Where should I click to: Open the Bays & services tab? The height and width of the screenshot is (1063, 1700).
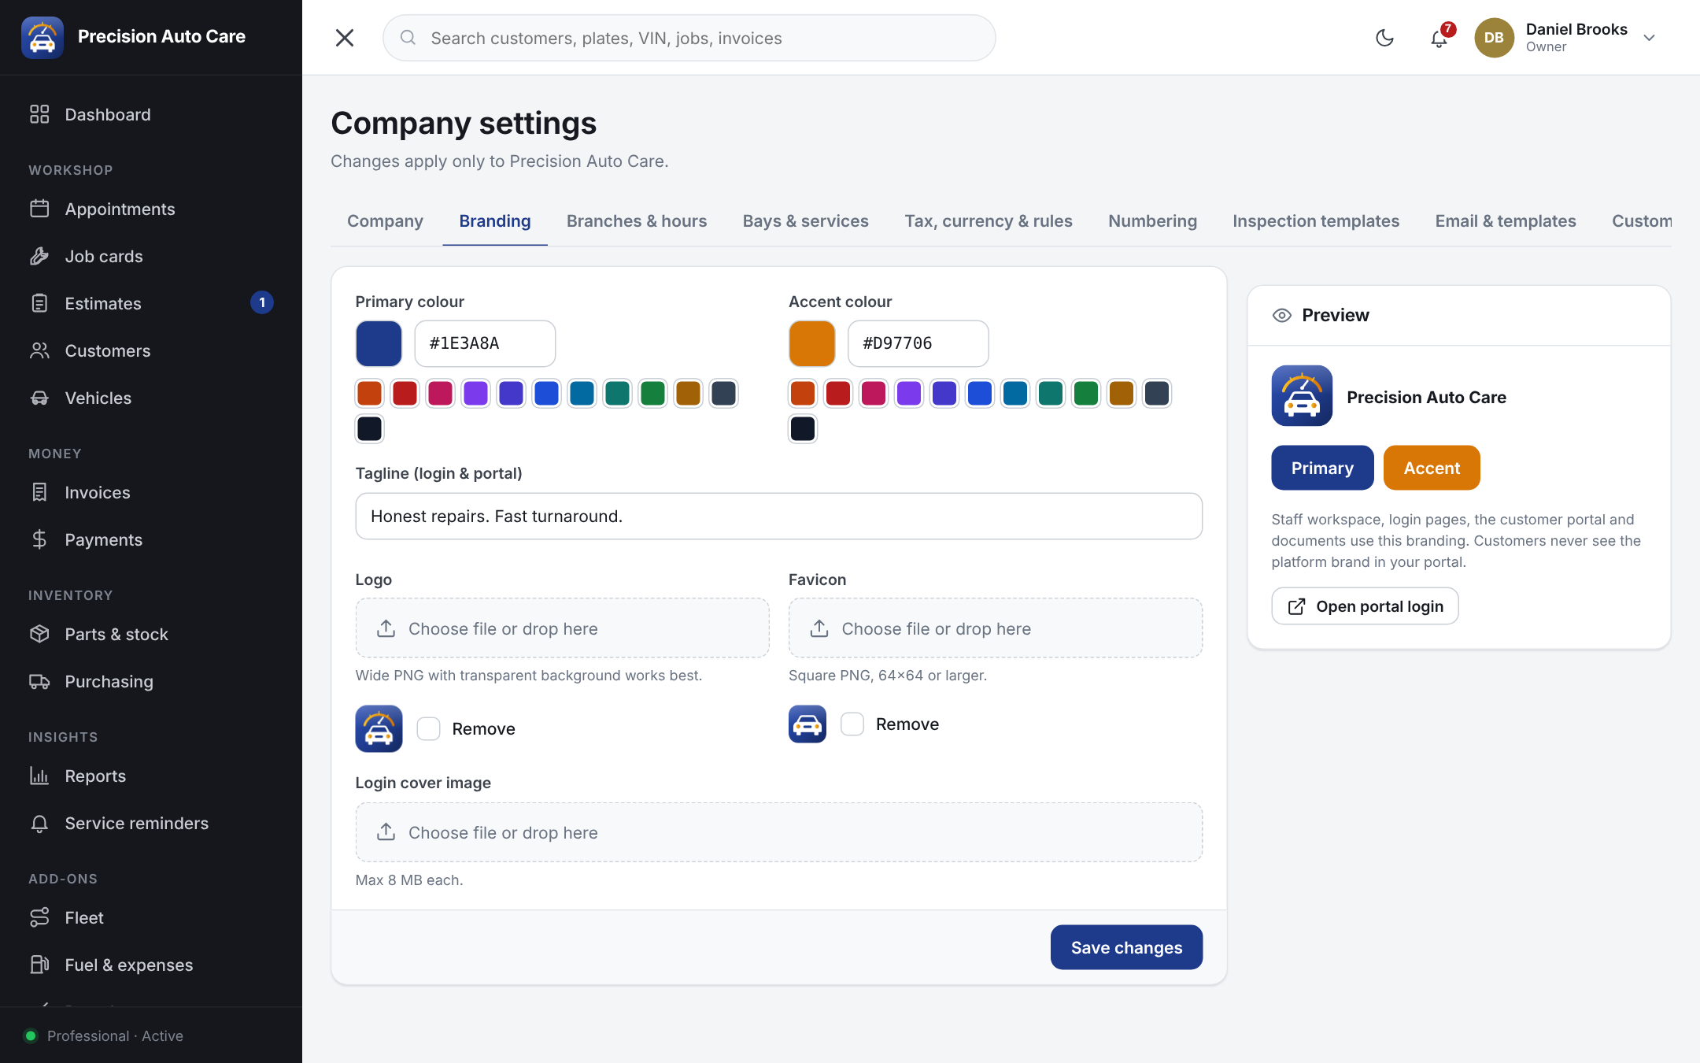[x=805, y=221]
